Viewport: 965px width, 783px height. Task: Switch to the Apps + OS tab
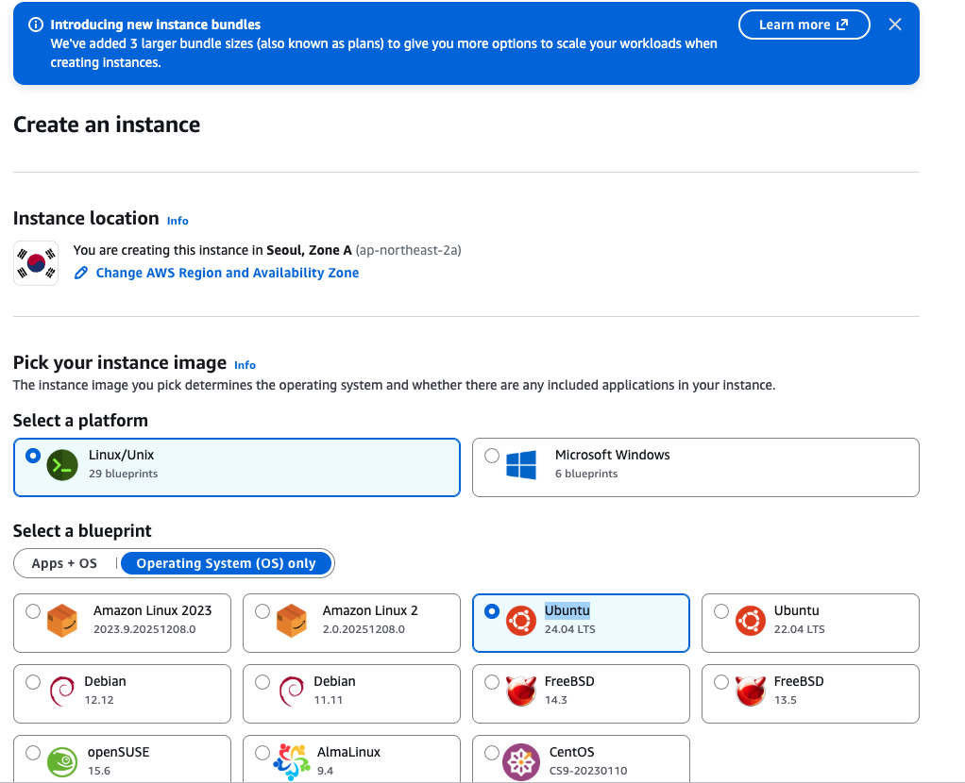tap(64, 563)
